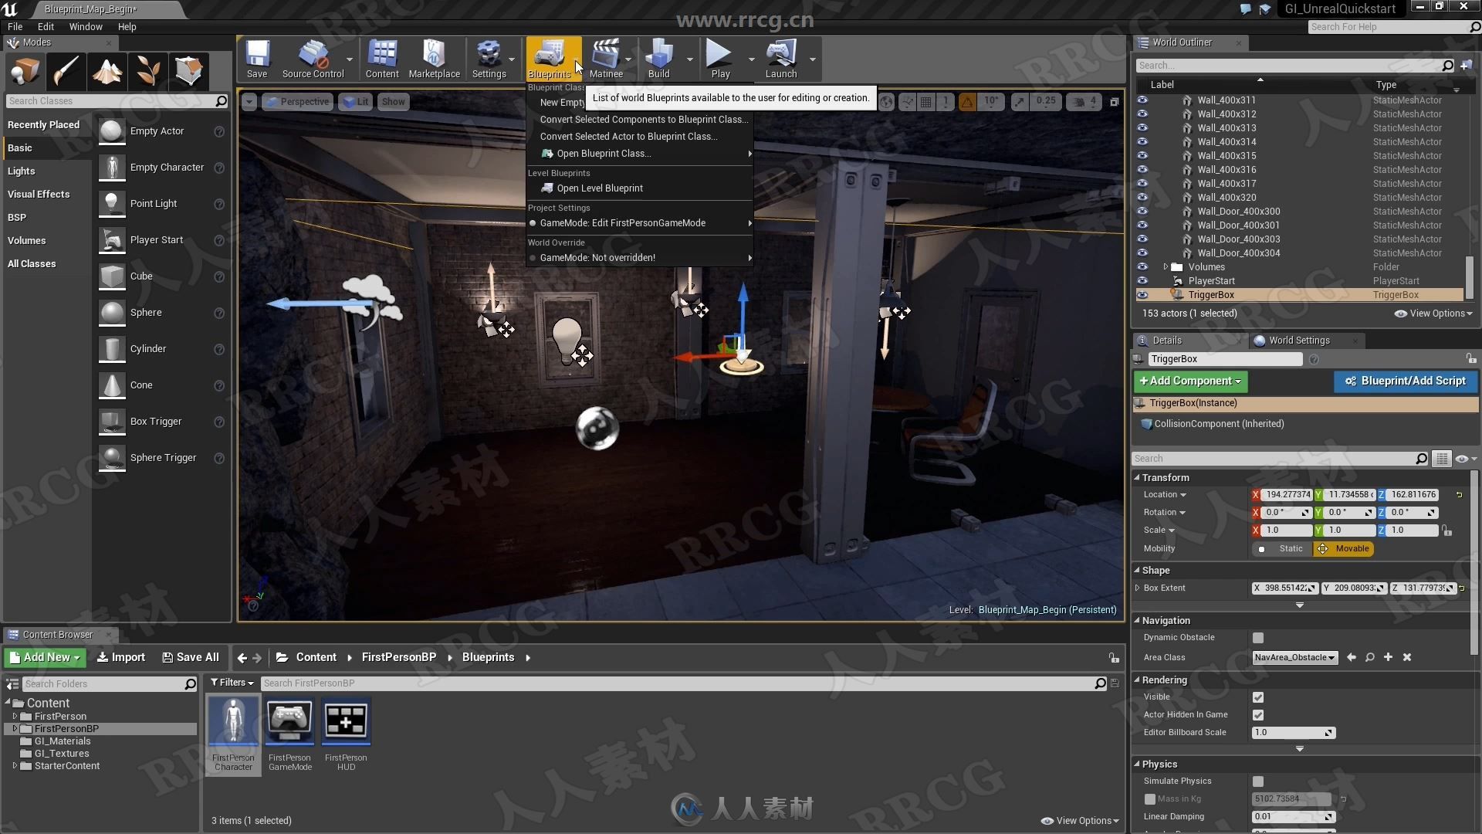1482x834 pixels.
Task: Open the Marketplace toolbar icon
Action: point(434,59)
